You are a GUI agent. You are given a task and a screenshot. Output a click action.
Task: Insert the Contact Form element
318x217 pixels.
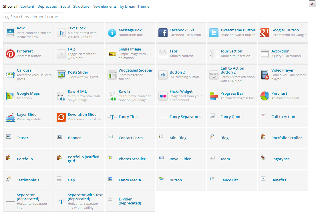coord(130,138)
